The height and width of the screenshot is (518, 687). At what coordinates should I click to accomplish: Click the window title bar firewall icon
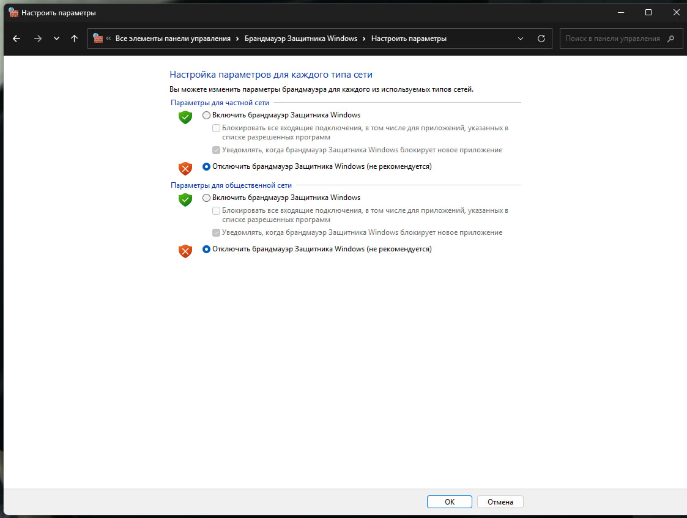(x=13, y=12)
